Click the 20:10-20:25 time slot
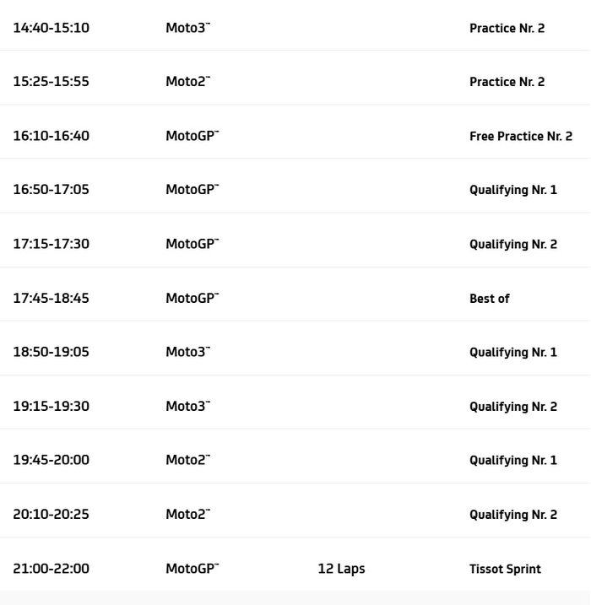The width and height of the screenshot is (591, 605). point(51,514)
